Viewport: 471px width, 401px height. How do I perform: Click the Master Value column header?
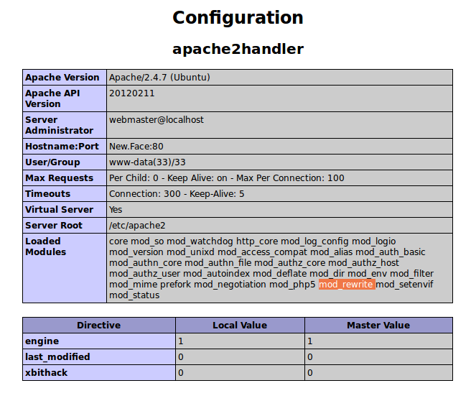[x=379, y=326]
